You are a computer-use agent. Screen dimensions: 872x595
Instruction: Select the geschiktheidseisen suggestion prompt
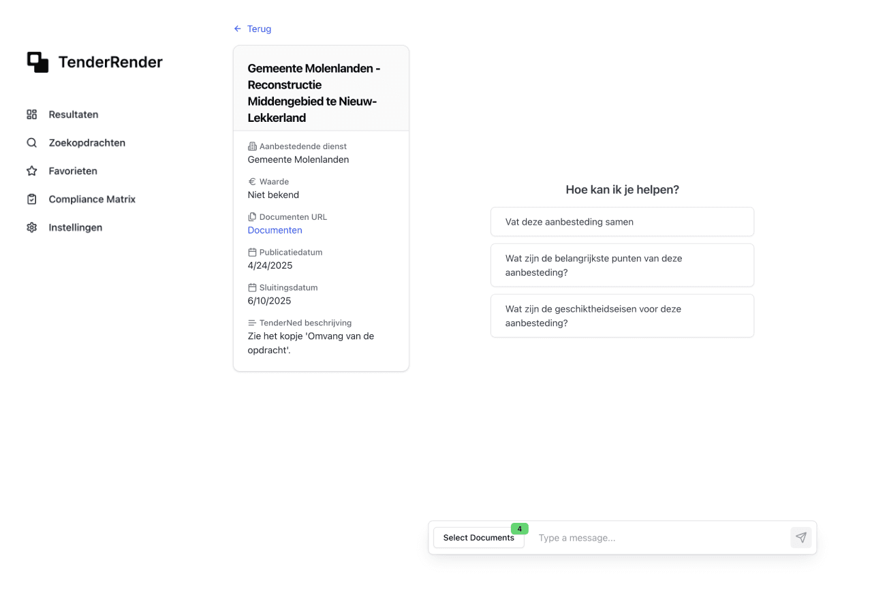[622, 316]
